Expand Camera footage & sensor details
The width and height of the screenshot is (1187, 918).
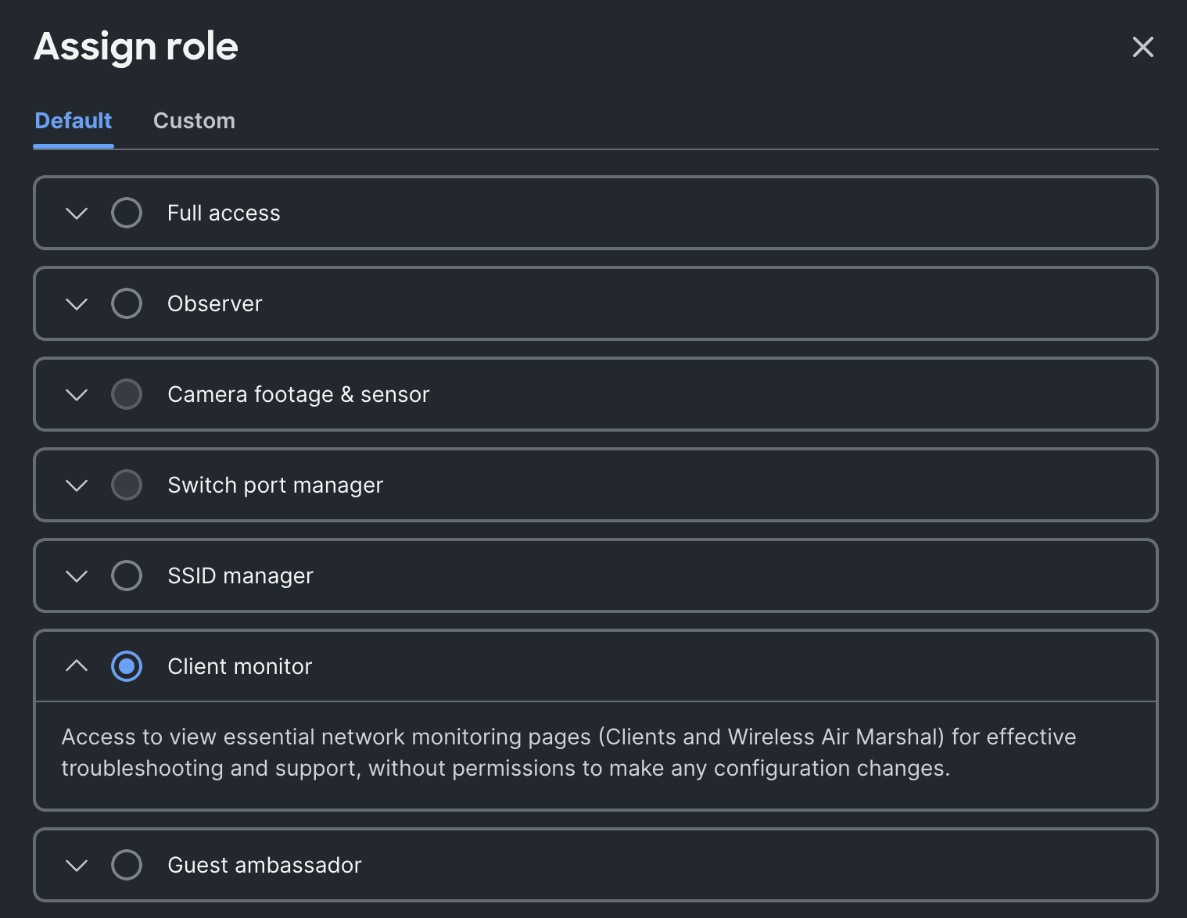click(x=77, y=394)
